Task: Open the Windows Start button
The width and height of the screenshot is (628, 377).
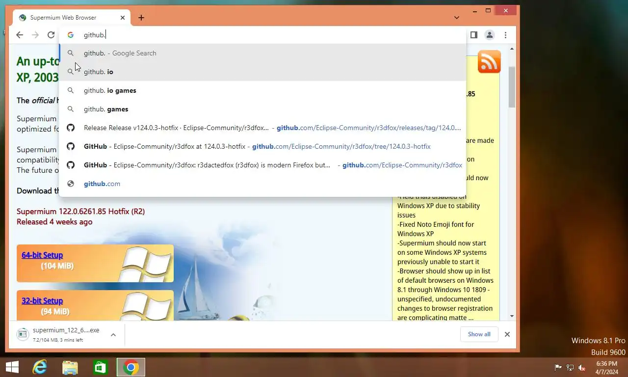Action: point(12,367)
